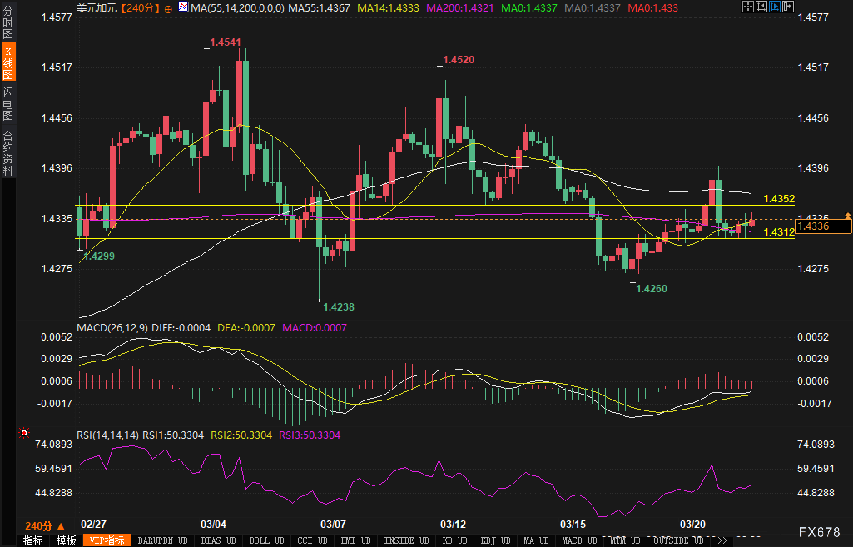Click the current price tag 1.4336
853x547 pixels.
tap(823, 226)
